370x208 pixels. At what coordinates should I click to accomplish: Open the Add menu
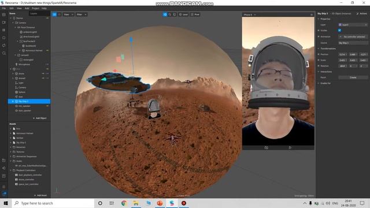tap(27, 8)
